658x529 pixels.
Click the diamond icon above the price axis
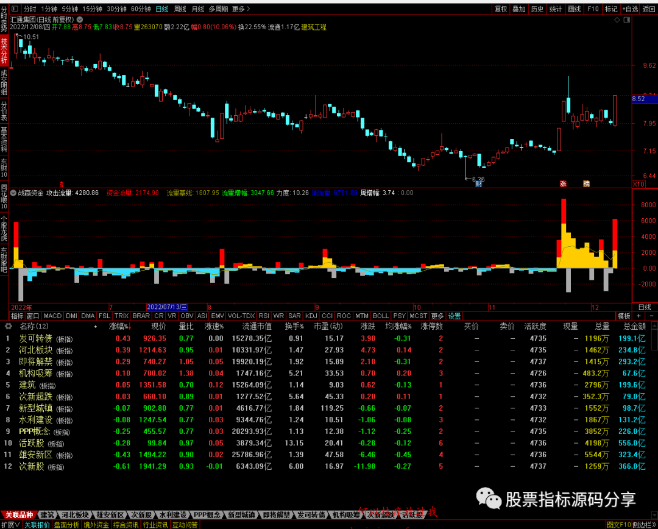click(x=617, y=20)
